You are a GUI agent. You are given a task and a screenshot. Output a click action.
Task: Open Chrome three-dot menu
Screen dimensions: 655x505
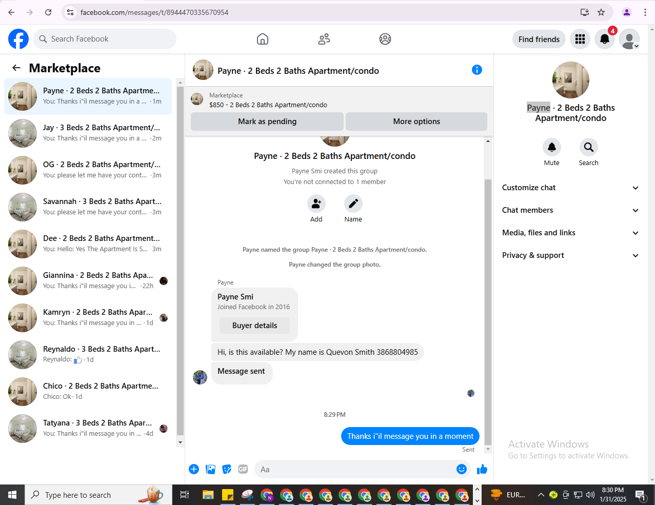point(645,12)
